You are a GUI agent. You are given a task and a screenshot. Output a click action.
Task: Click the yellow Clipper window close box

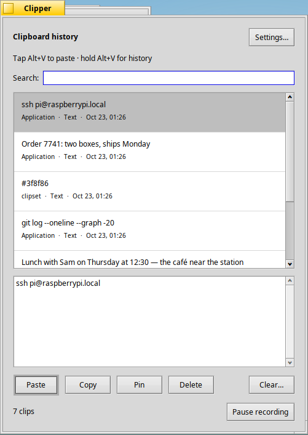point(9,9)
